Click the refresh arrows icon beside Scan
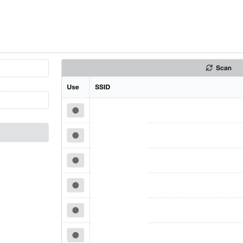 click(209, 68)
